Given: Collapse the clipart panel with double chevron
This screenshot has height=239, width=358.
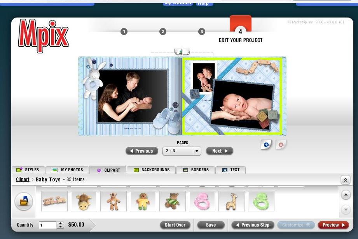Looking at the screenshot, I should click(x=345, y=180).
